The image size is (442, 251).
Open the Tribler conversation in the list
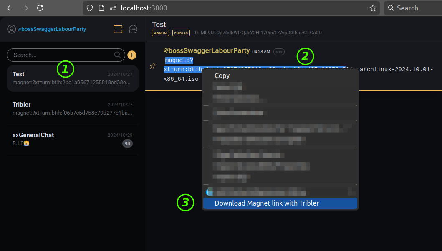click(x=72, y=108)
